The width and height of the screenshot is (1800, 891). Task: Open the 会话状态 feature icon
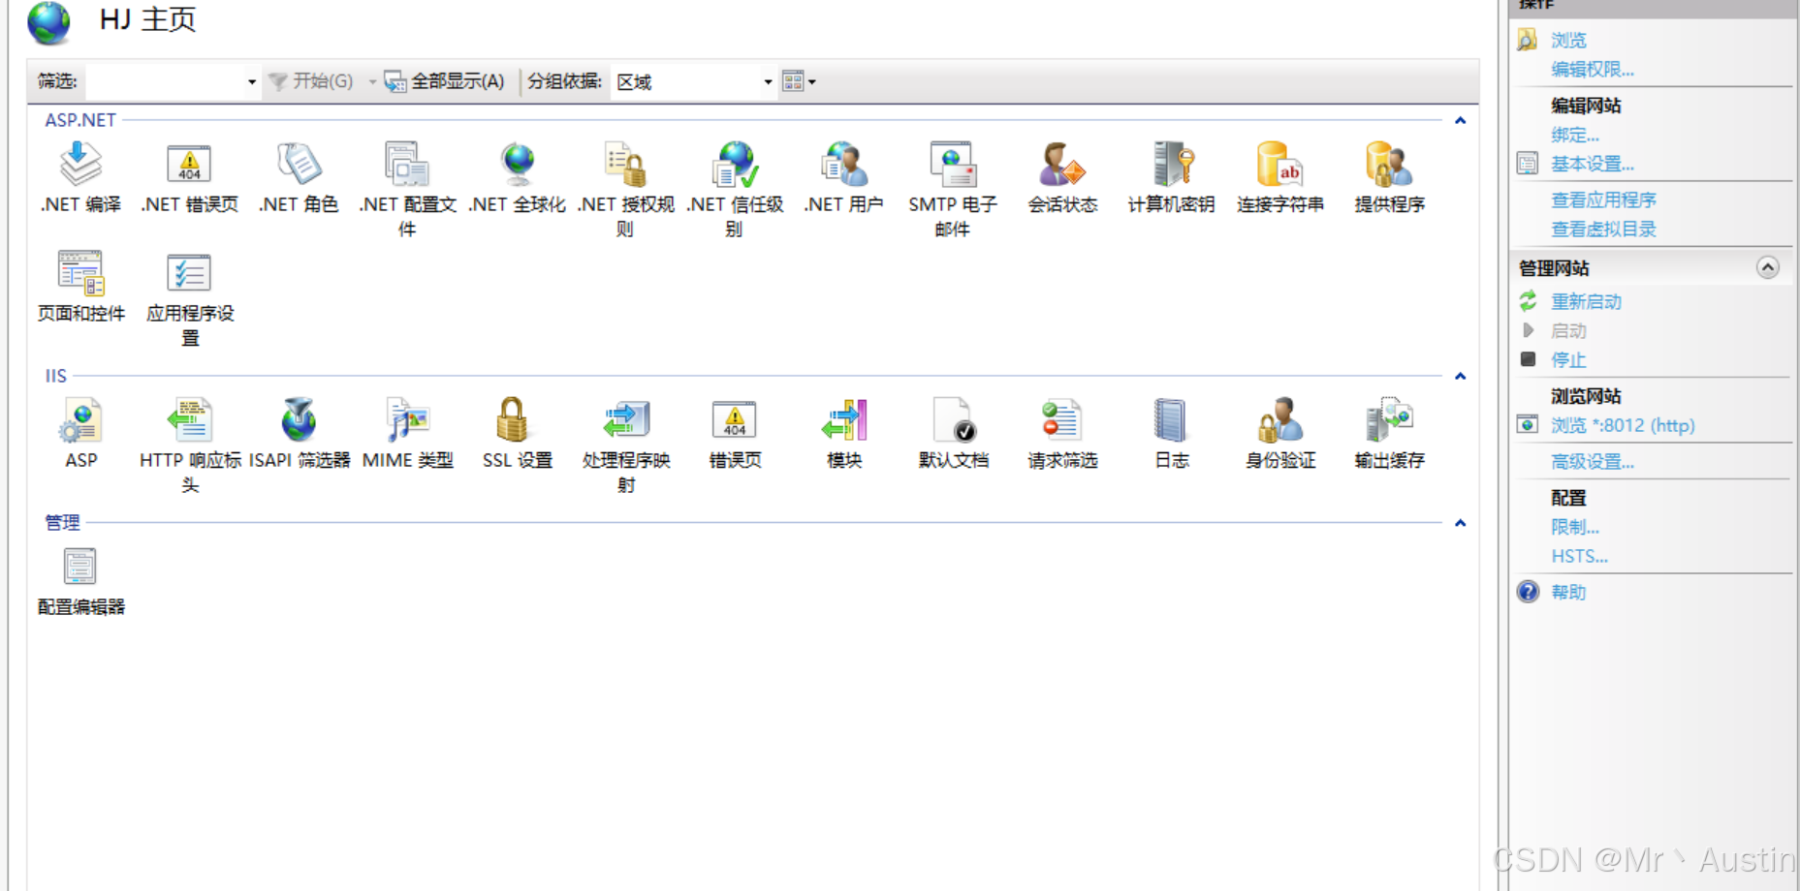tap(1062, 165)
